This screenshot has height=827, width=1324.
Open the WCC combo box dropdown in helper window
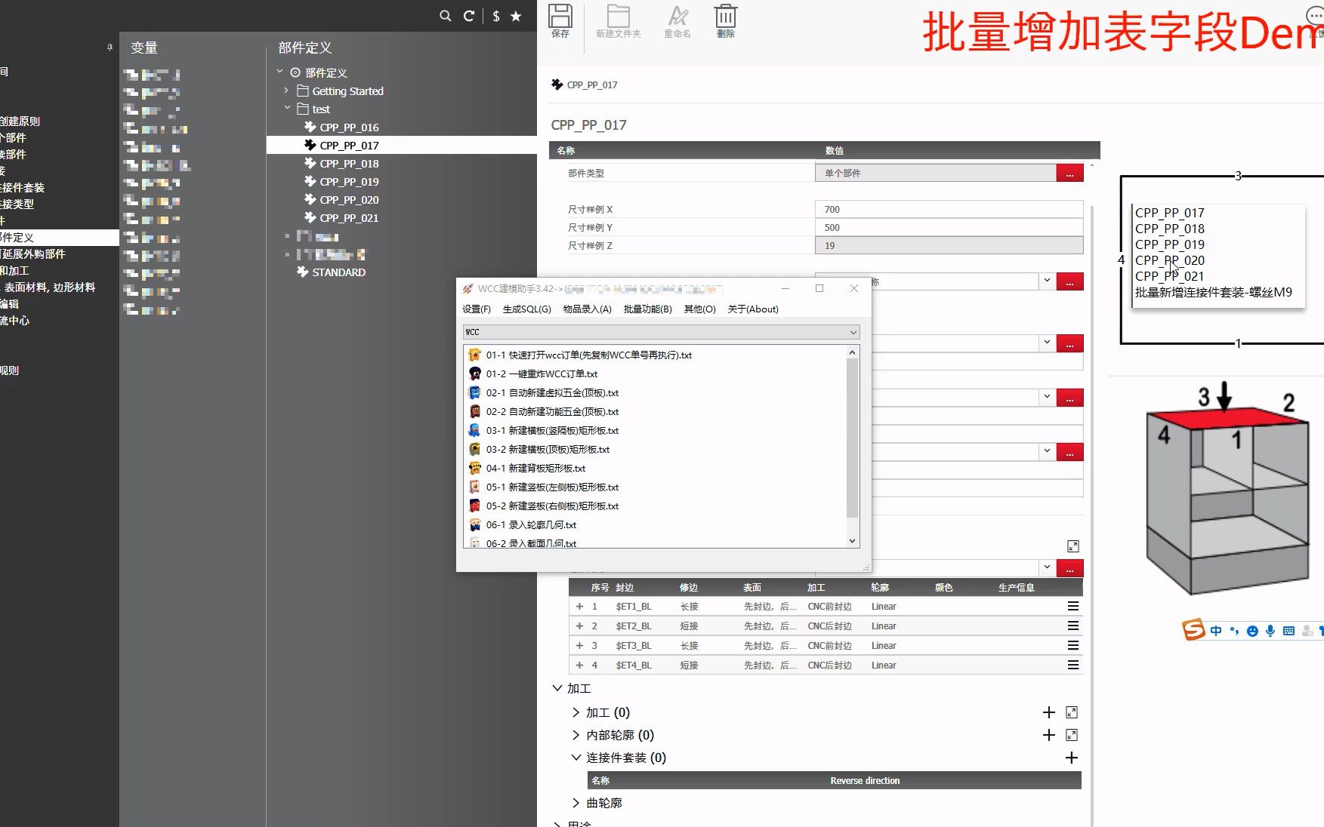click(853, 332)
